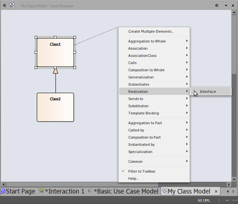Click the Basic Use Case Model tab icon
The width and height of the screenshot is (238, 204).
(x=90, y=191)
